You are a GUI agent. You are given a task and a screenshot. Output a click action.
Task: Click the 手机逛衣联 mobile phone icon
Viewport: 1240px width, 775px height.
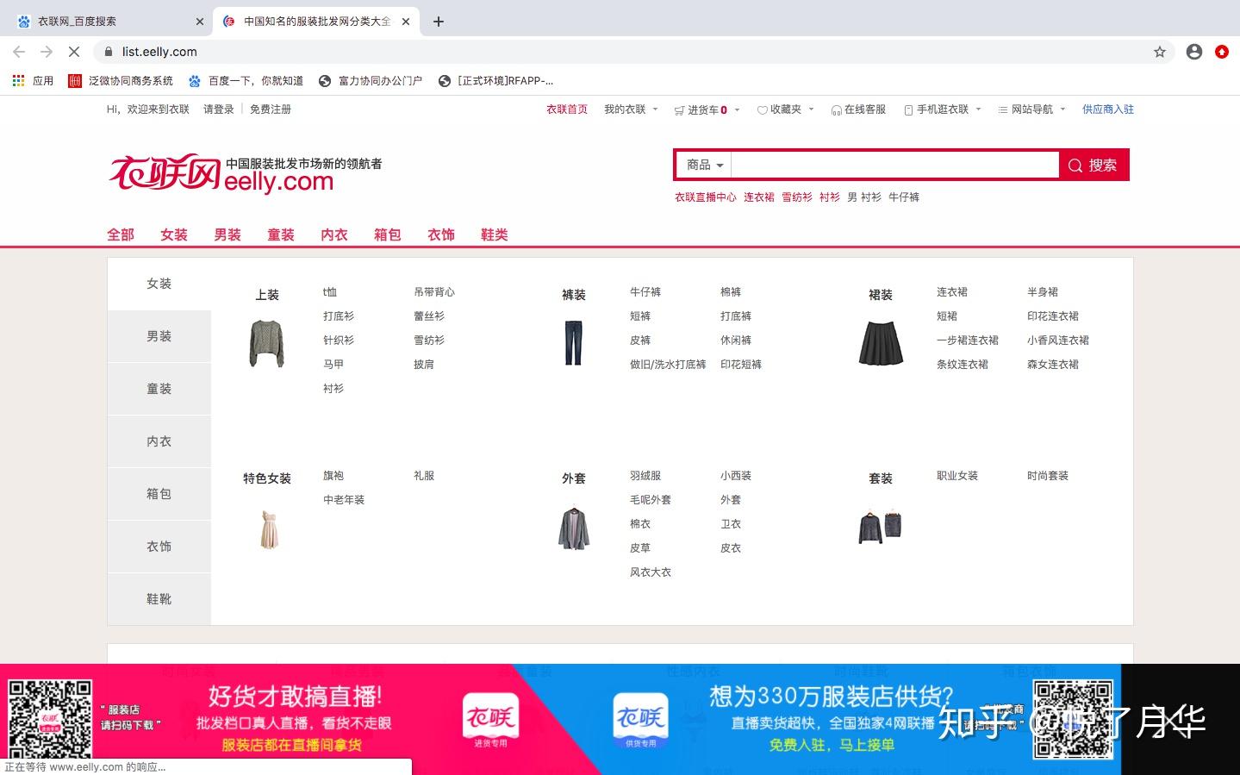coord(908,109)
